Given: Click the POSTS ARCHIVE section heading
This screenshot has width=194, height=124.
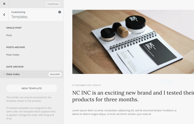Looking at the screenshot, I should pos(16,47).
